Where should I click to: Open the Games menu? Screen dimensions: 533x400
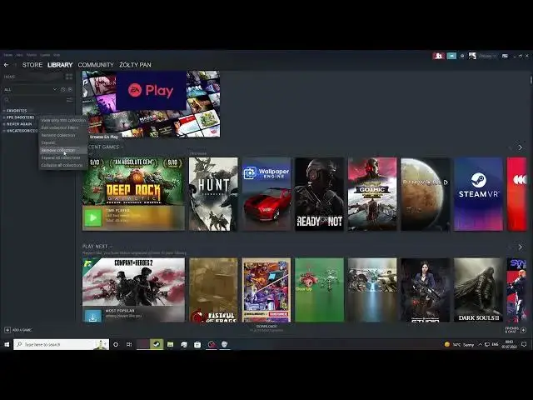[45, 55]
